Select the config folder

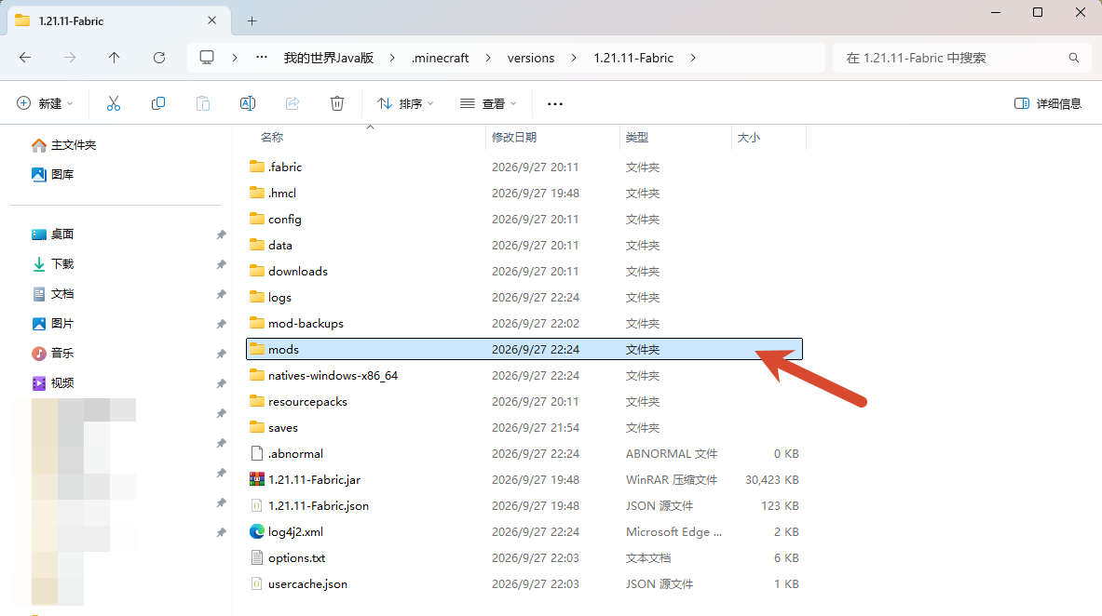pyautogui.click(x=524, y=220)
